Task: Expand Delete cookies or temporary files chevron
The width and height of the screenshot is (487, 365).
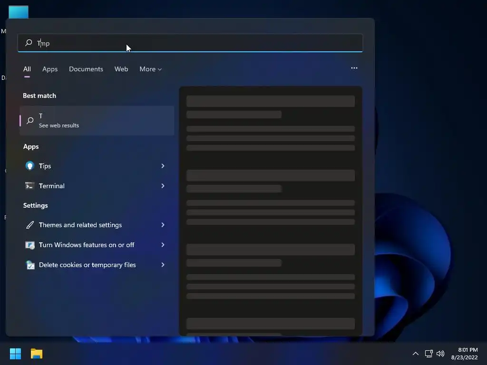Action: [x=163, y=265]
